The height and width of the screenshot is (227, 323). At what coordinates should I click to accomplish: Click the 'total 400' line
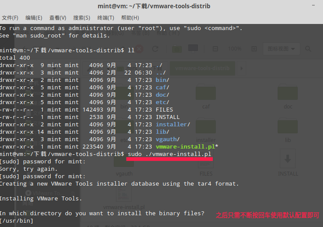(15, 58)
